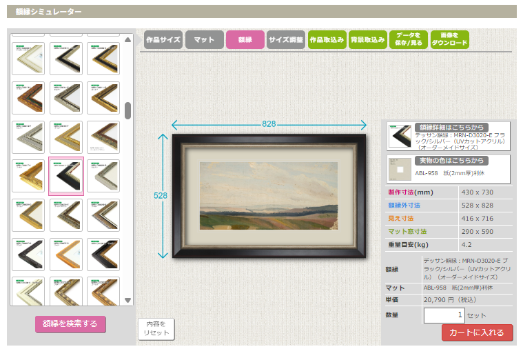Open the マット tab
This screenshot has height=349, width=523.
[204, 40]
